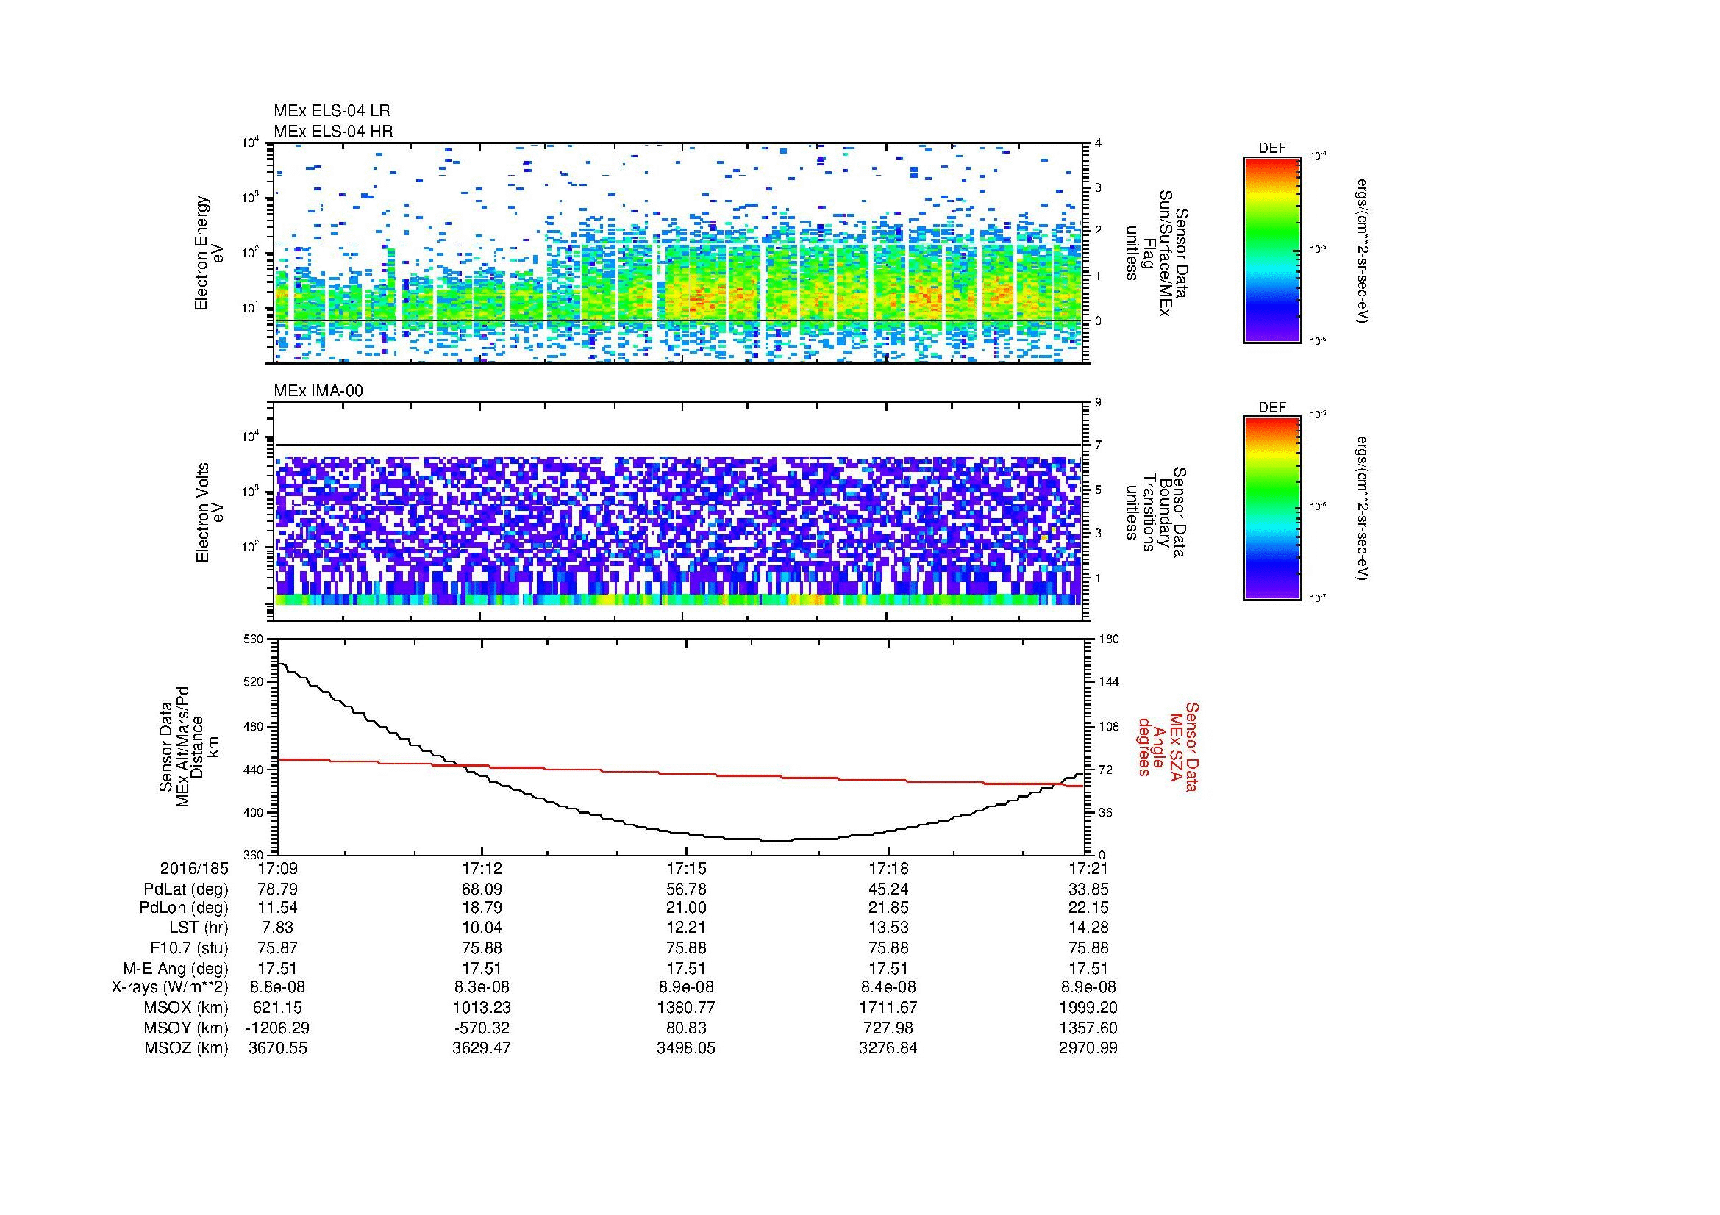Click the LST value 12.21

pos(685,928)
